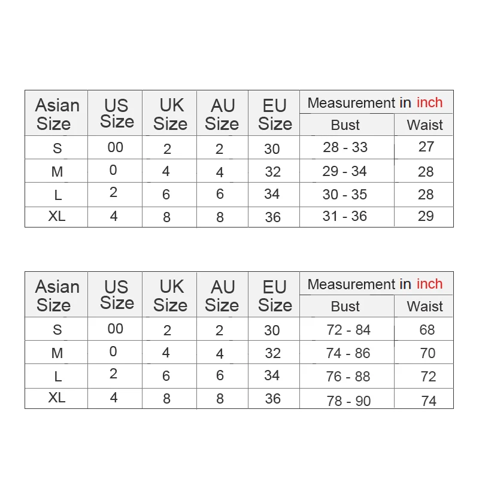Select the EU Size header in bottom table
The height and width of the screenshot is (479, 479).
click(274, 295)
